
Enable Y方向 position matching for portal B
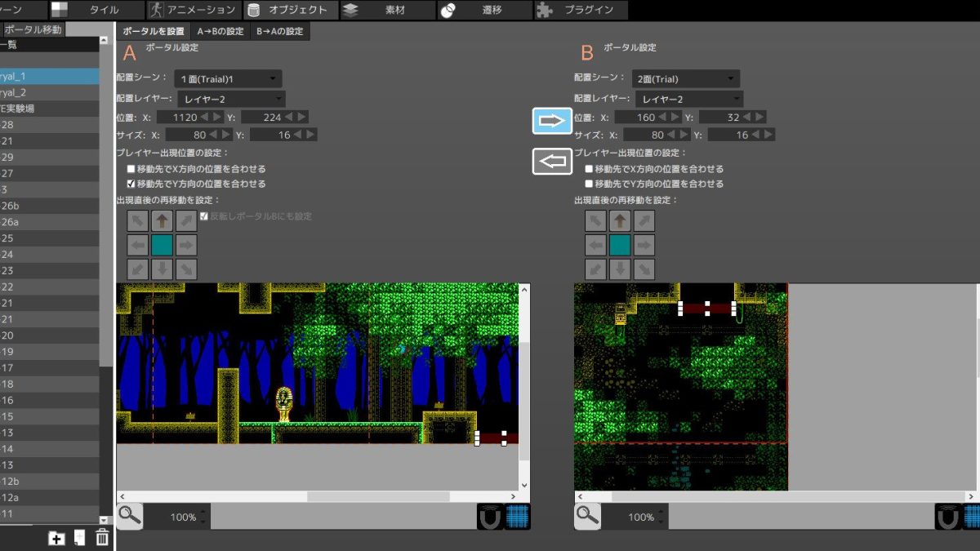[589, 184]
